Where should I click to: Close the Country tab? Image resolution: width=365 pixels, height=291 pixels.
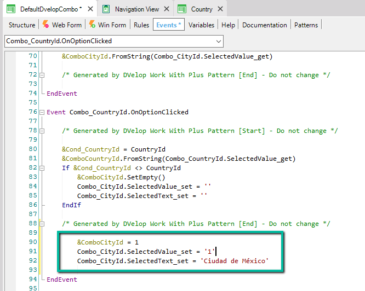pyautogui.click(x=220, y=9)
